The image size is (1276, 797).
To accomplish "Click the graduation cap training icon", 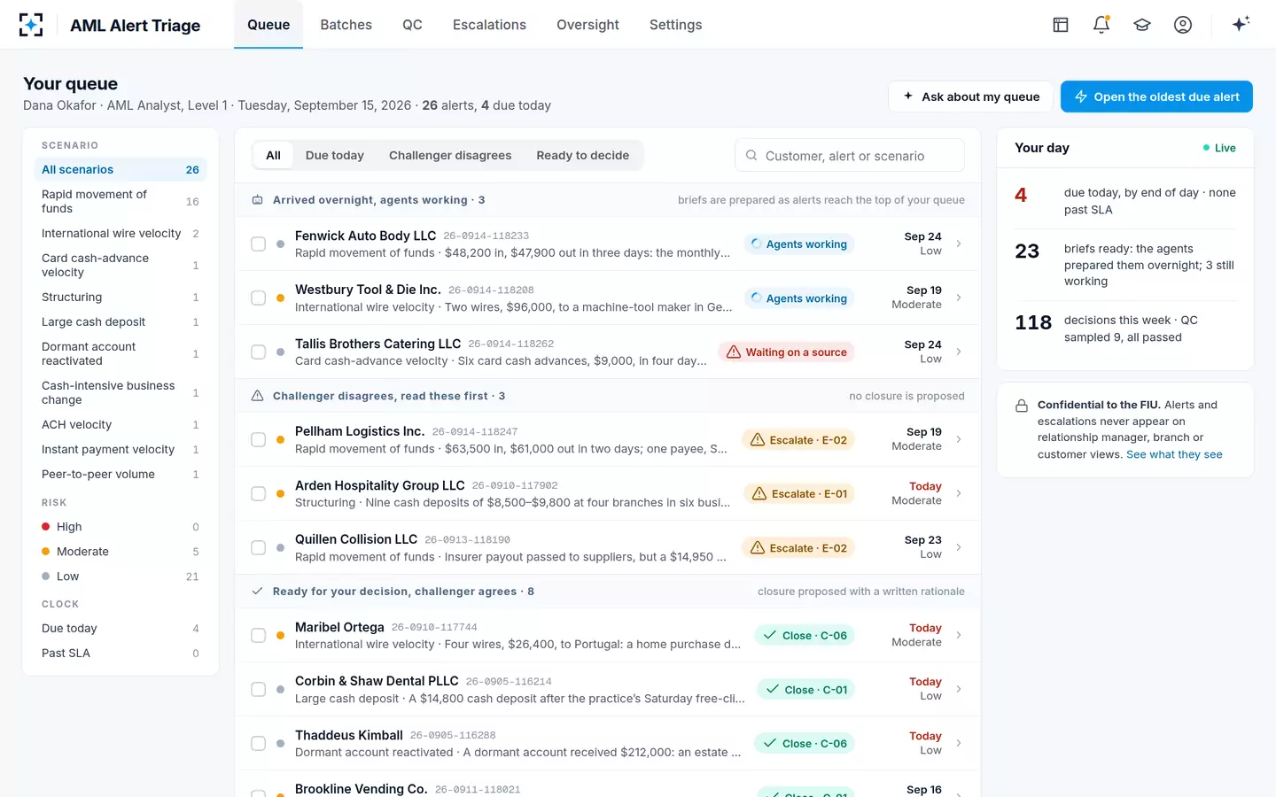I will click(1142, 25).
